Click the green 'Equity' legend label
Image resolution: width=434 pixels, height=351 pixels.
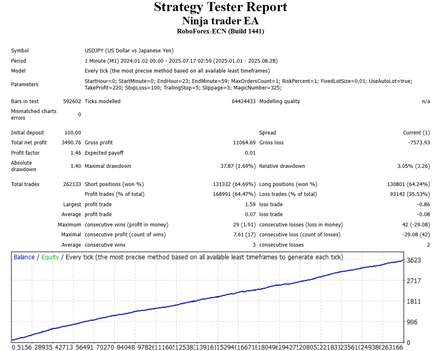coord(50,257)
